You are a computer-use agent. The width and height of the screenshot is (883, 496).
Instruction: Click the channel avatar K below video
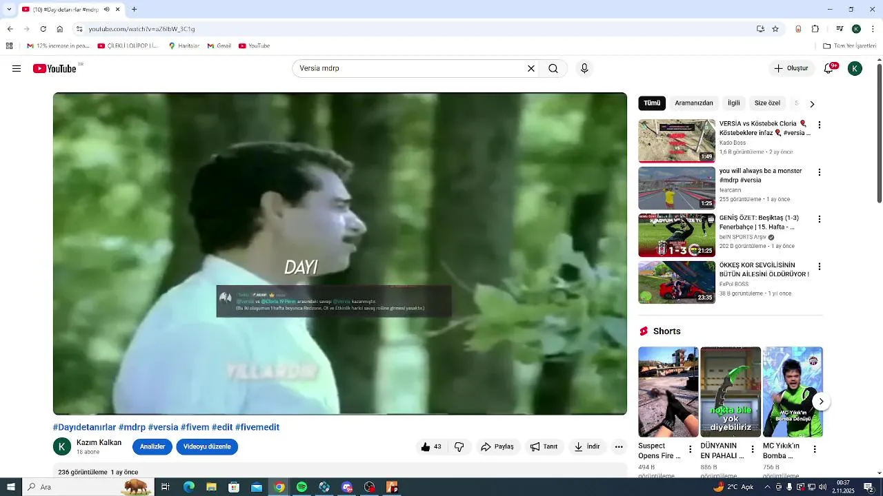[x=62, y=446]
